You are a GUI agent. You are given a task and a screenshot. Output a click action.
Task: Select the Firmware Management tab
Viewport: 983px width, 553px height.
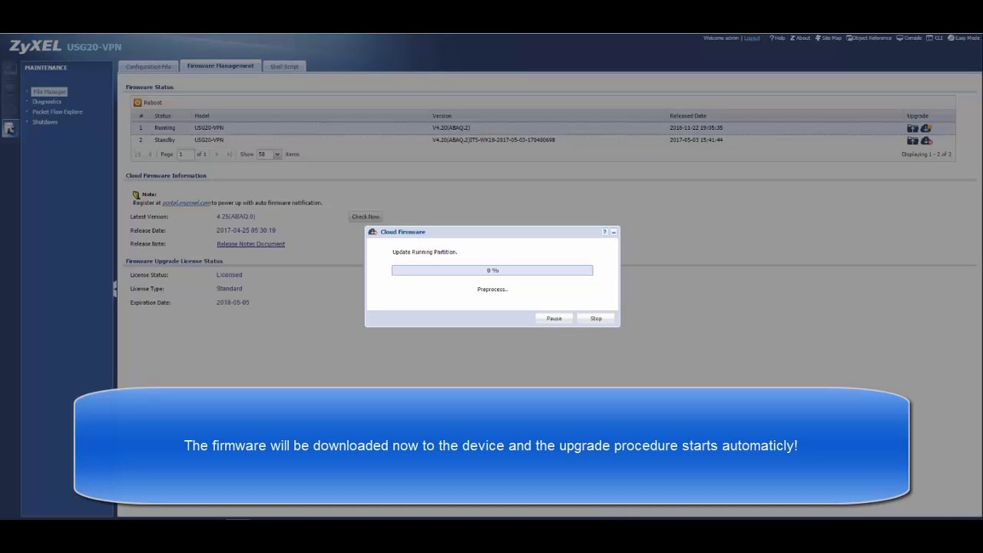tap(220, 66)
